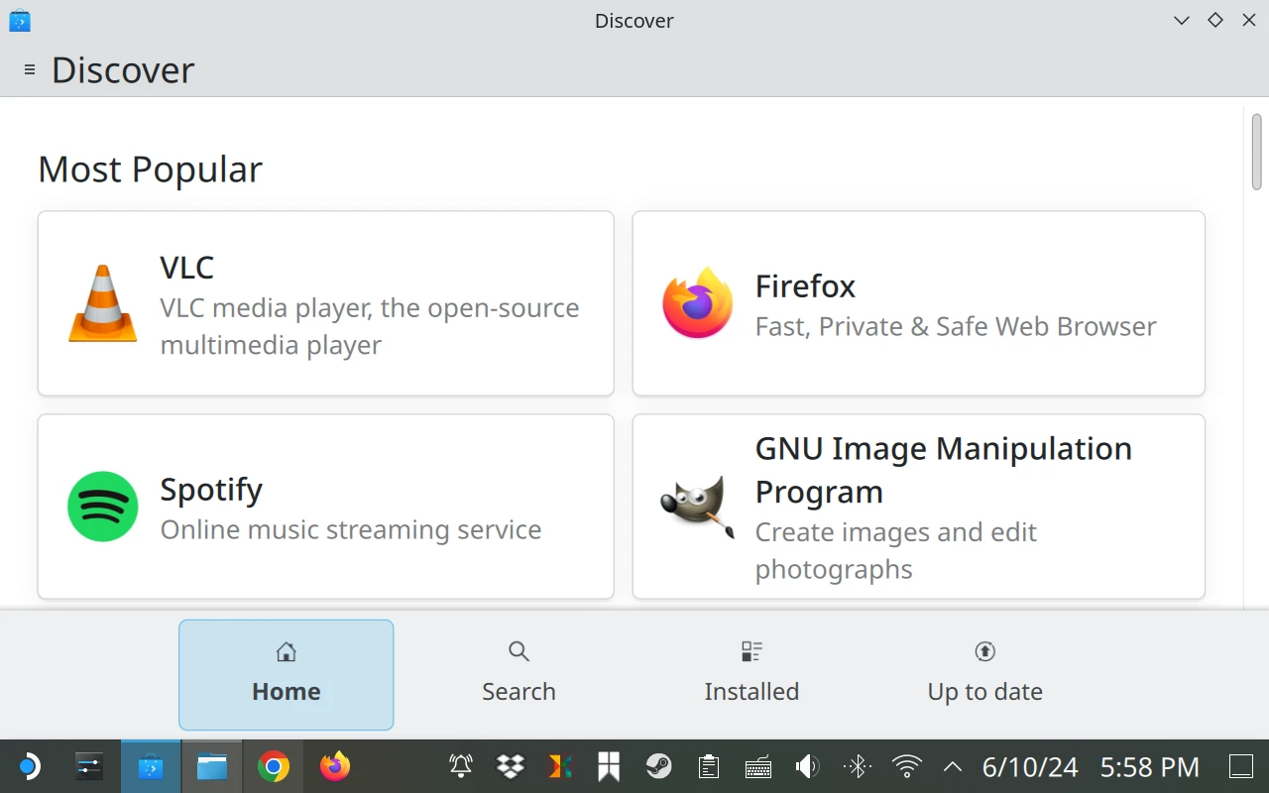This screenshot has width=1269, height=793.
Task: Launch Firefox from the taskbar
Action: [x=335, y=766]
